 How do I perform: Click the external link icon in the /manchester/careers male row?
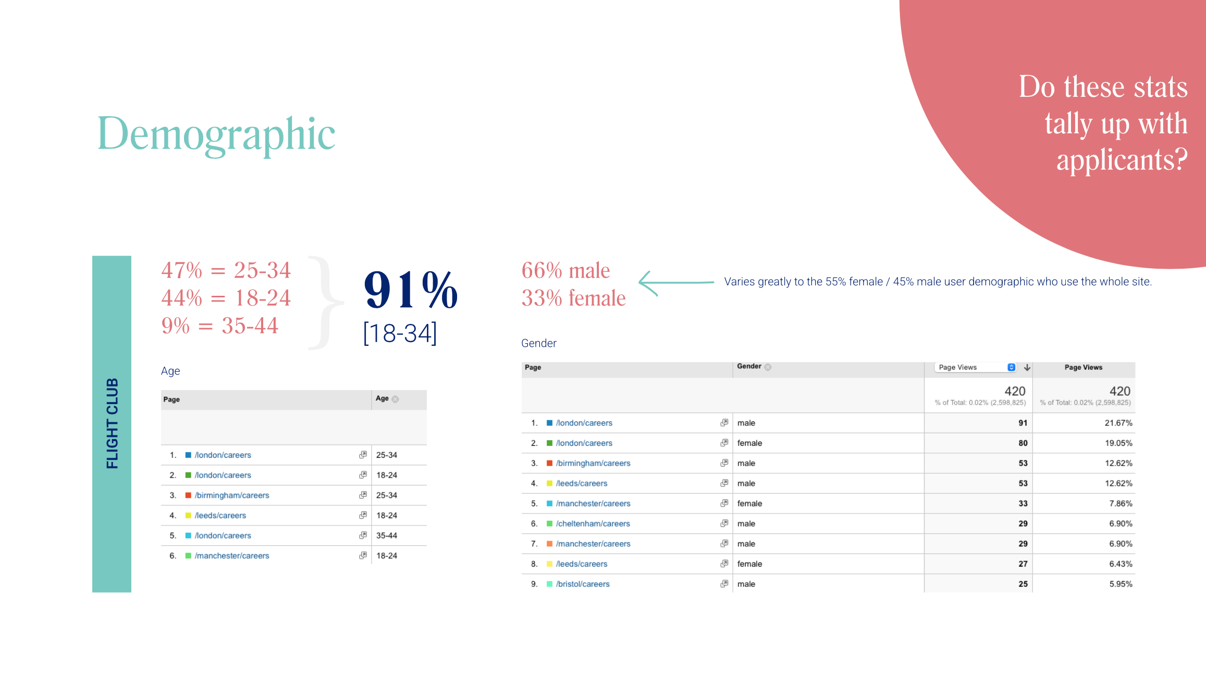tap(724, 544)
